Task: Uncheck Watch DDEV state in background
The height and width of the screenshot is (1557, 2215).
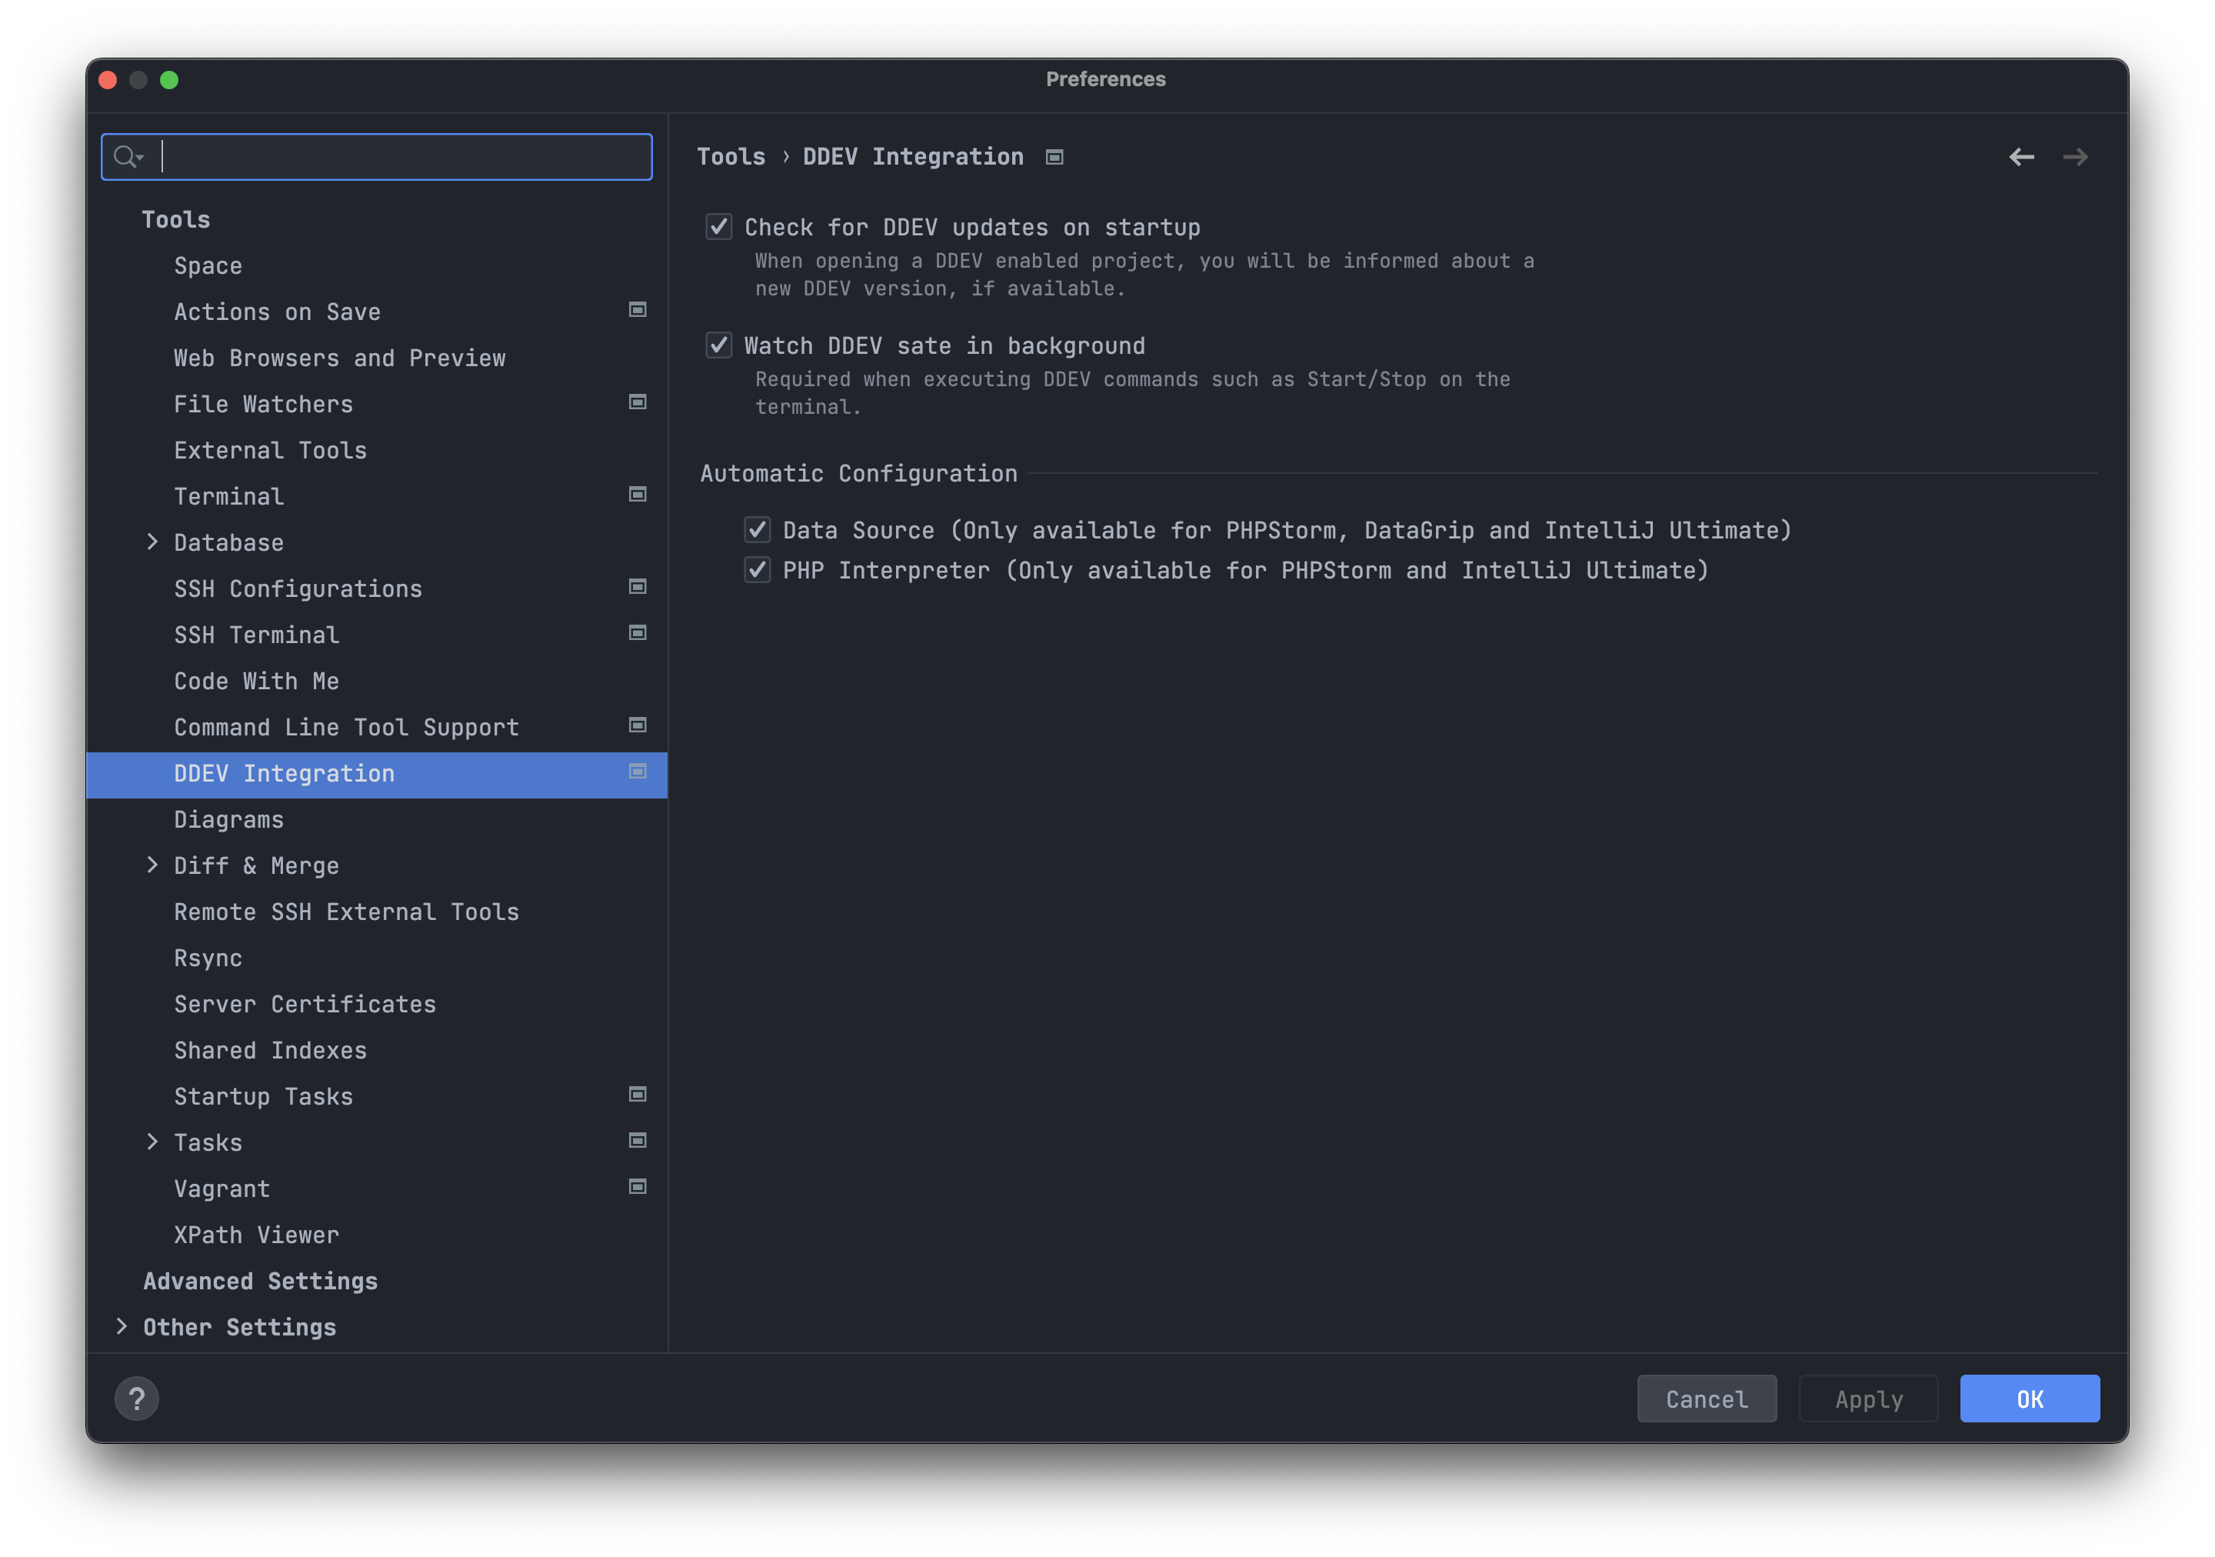Action: click(x=718, y=345)
